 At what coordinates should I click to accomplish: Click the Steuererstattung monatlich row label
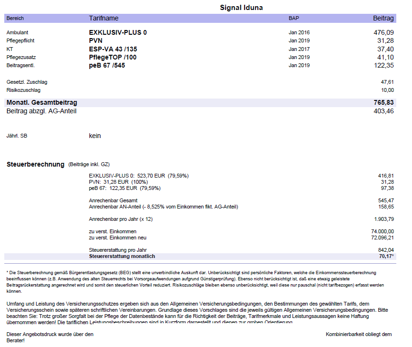pyautogui.click(x=122, y=256)
